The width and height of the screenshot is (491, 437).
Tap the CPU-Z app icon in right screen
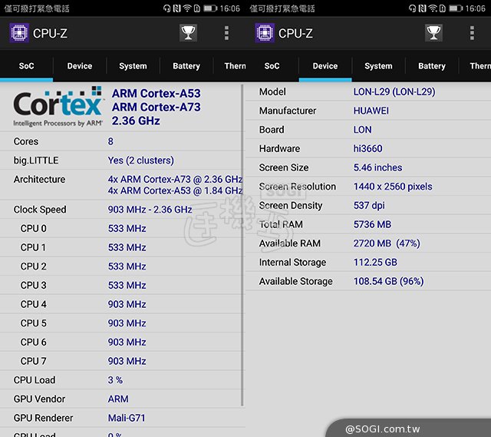[x=265, y=32]
